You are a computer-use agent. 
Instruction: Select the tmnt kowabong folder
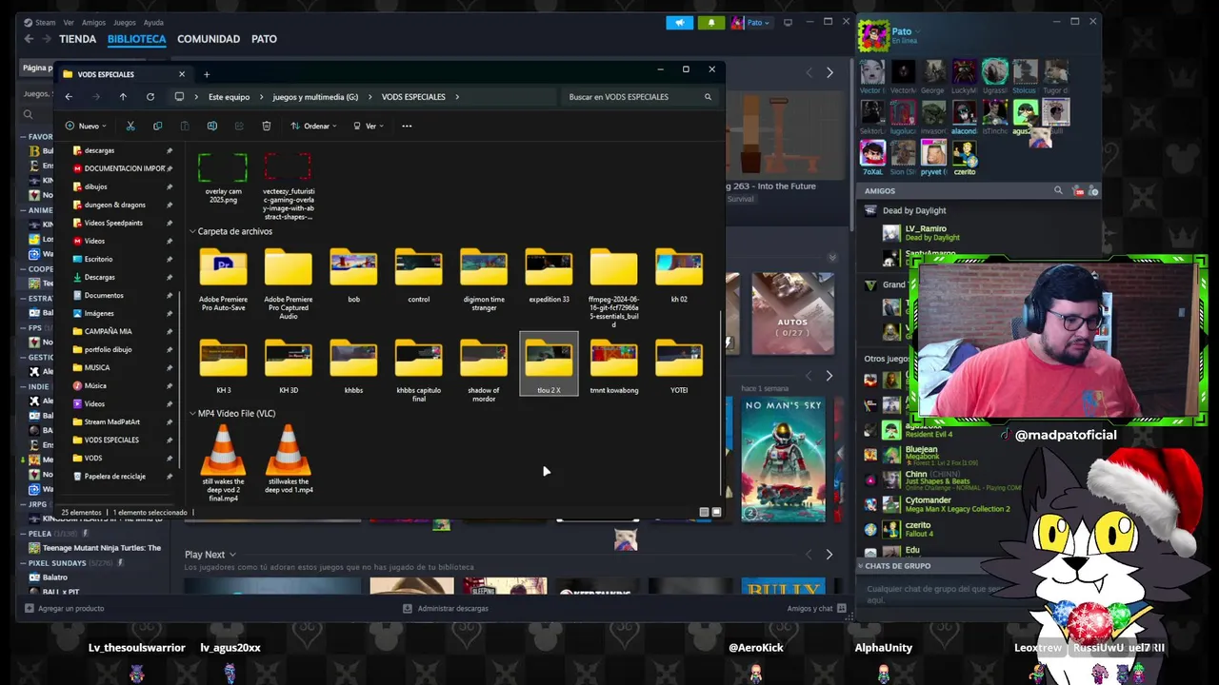point(613,365)
